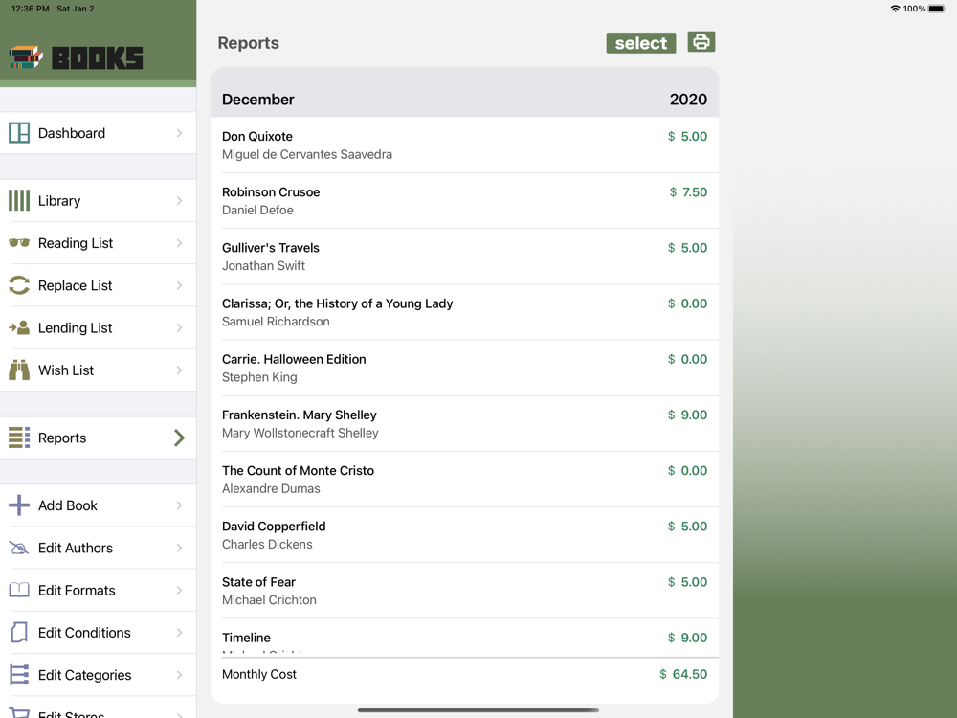This screenshot has width=957, height=718.
Task: Click the chevron next to Wish List
Action: [x=180, y=370]
